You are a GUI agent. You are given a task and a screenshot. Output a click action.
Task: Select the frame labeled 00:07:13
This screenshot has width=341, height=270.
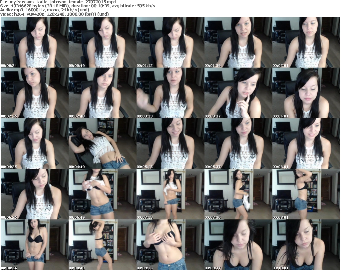170,194
